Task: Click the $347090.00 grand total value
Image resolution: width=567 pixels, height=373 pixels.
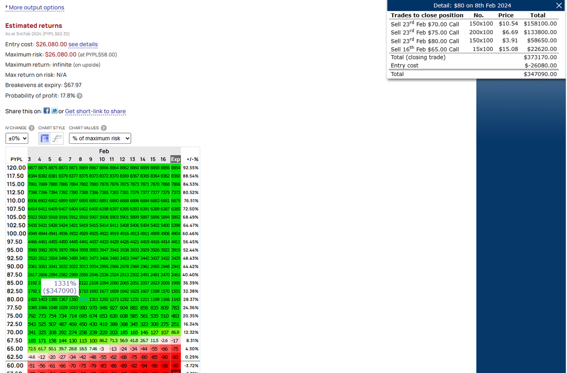Action: [x=541, y=74]
